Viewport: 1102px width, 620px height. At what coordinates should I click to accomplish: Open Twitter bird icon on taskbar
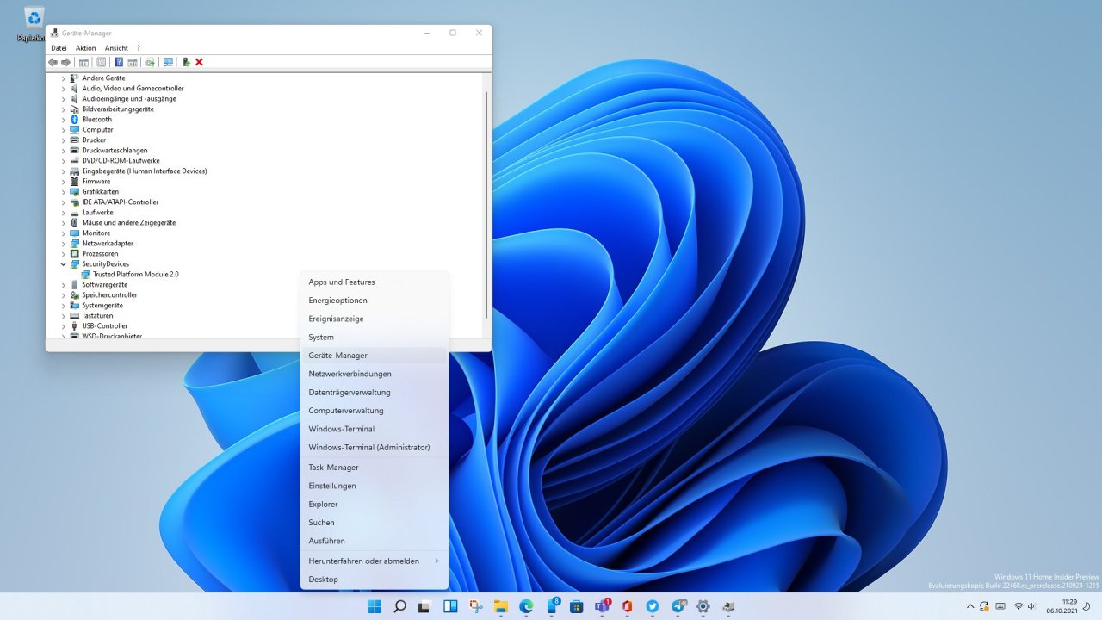pos(653,606)
